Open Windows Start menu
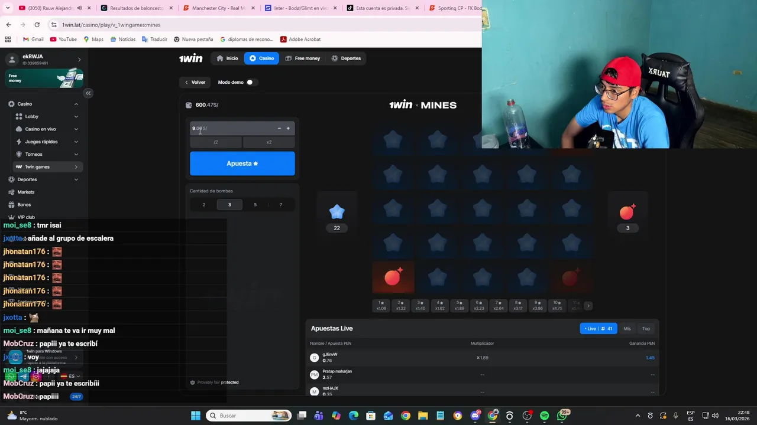757x425 pixels. tap(196, 416)
